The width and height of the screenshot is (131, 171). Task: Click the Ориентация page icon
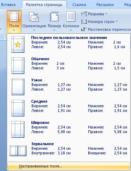click(x=34, y=17)
